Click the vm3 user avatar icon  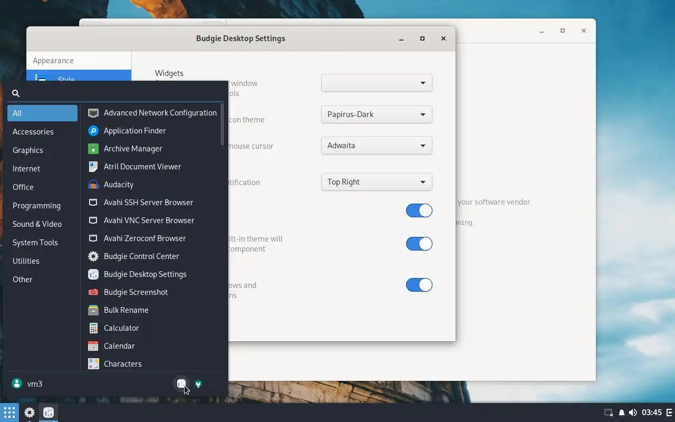17,383
